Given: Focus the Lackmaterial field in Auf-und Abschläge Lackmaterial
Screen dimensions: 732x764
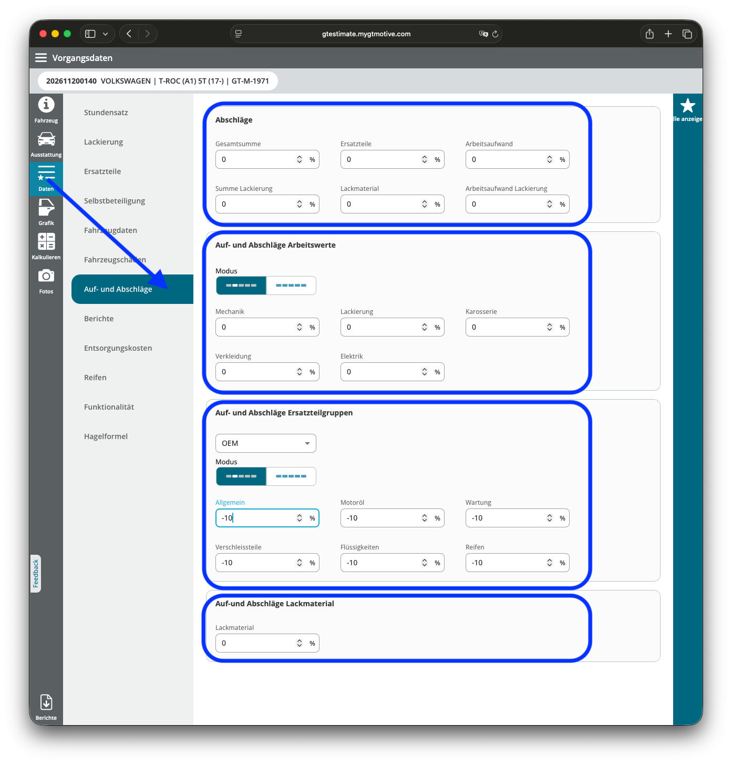Looking at the screenshot, I should (x=267, y=643).
